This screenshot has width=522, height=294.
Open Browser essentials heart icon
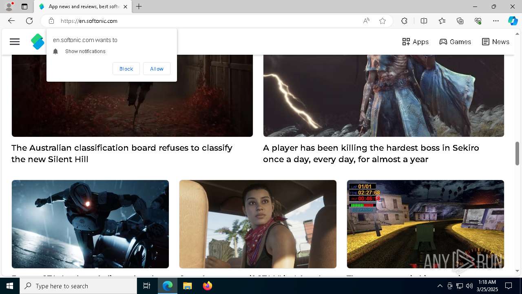478,21
